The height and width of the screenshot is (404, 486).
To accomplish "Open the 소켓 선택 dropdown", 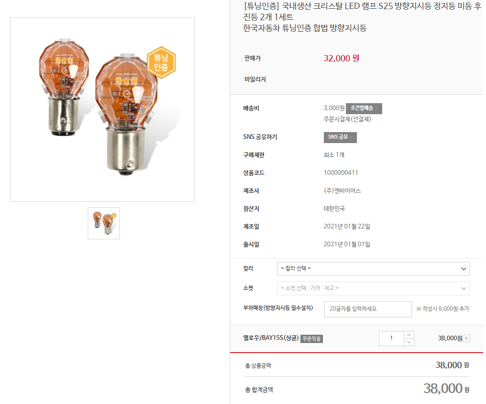I will (373, 288).
